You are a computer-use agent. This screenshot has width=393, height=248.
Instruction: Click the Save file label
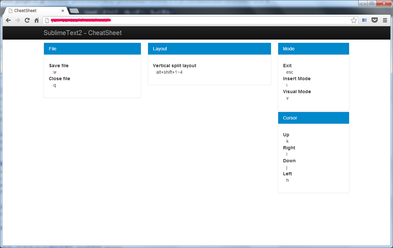pos(59,66)
